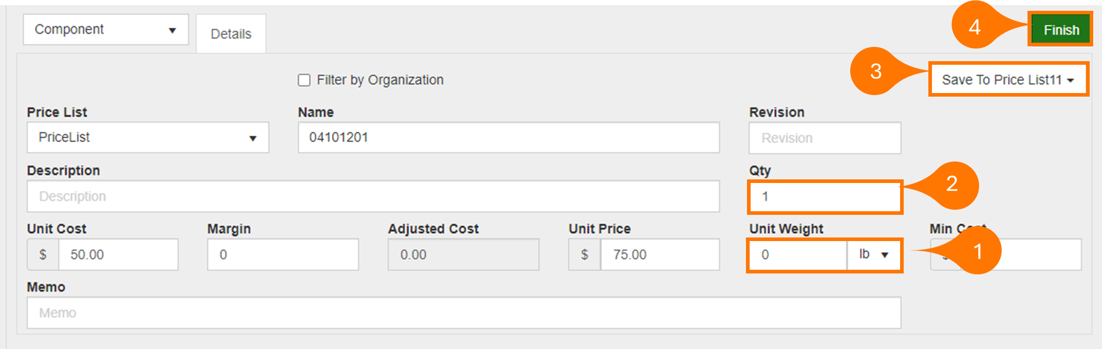
Task: Click the Name field containing 04101201
Action: 508,138
